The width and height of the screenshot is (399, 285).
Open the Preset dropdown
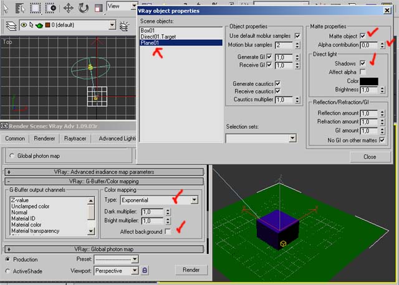[x=135, y=259]
